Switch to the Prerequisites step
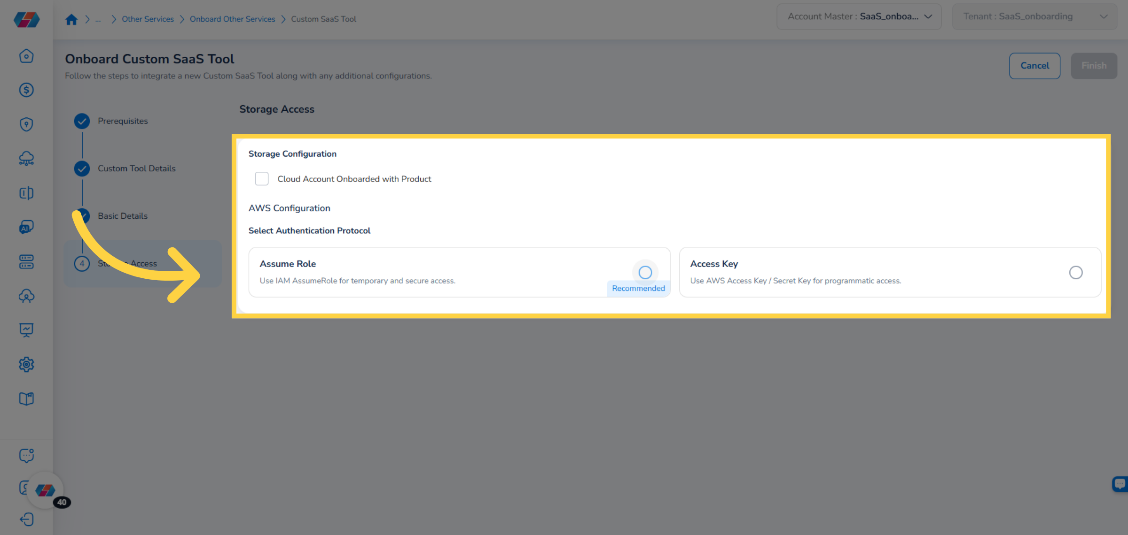This screenshot has width=1128, height=535. click(122, 121)
